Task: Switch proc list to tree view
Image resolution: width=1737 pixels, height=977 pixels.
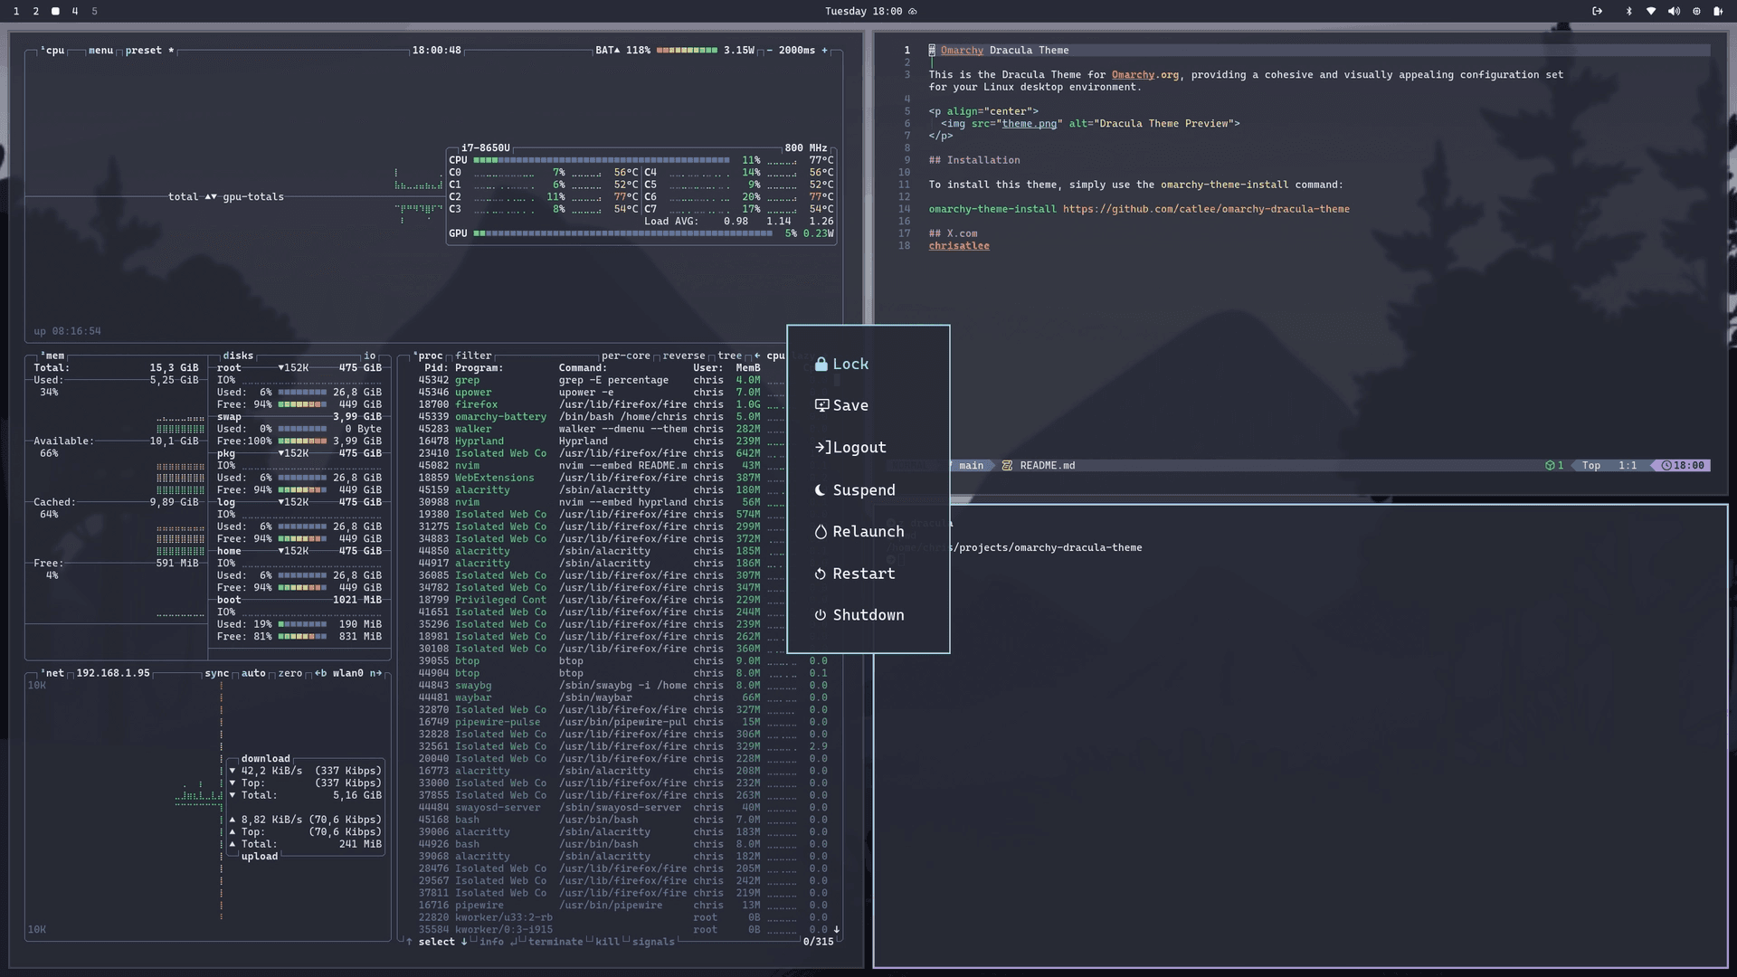Action: [729, 356]
